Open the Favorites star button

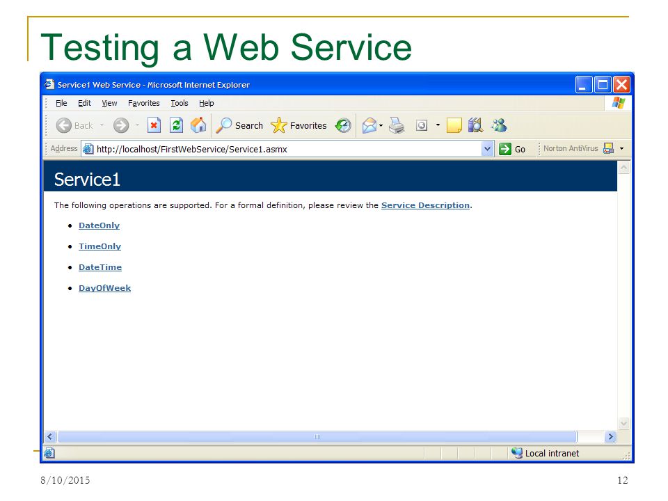coord(299,125)
